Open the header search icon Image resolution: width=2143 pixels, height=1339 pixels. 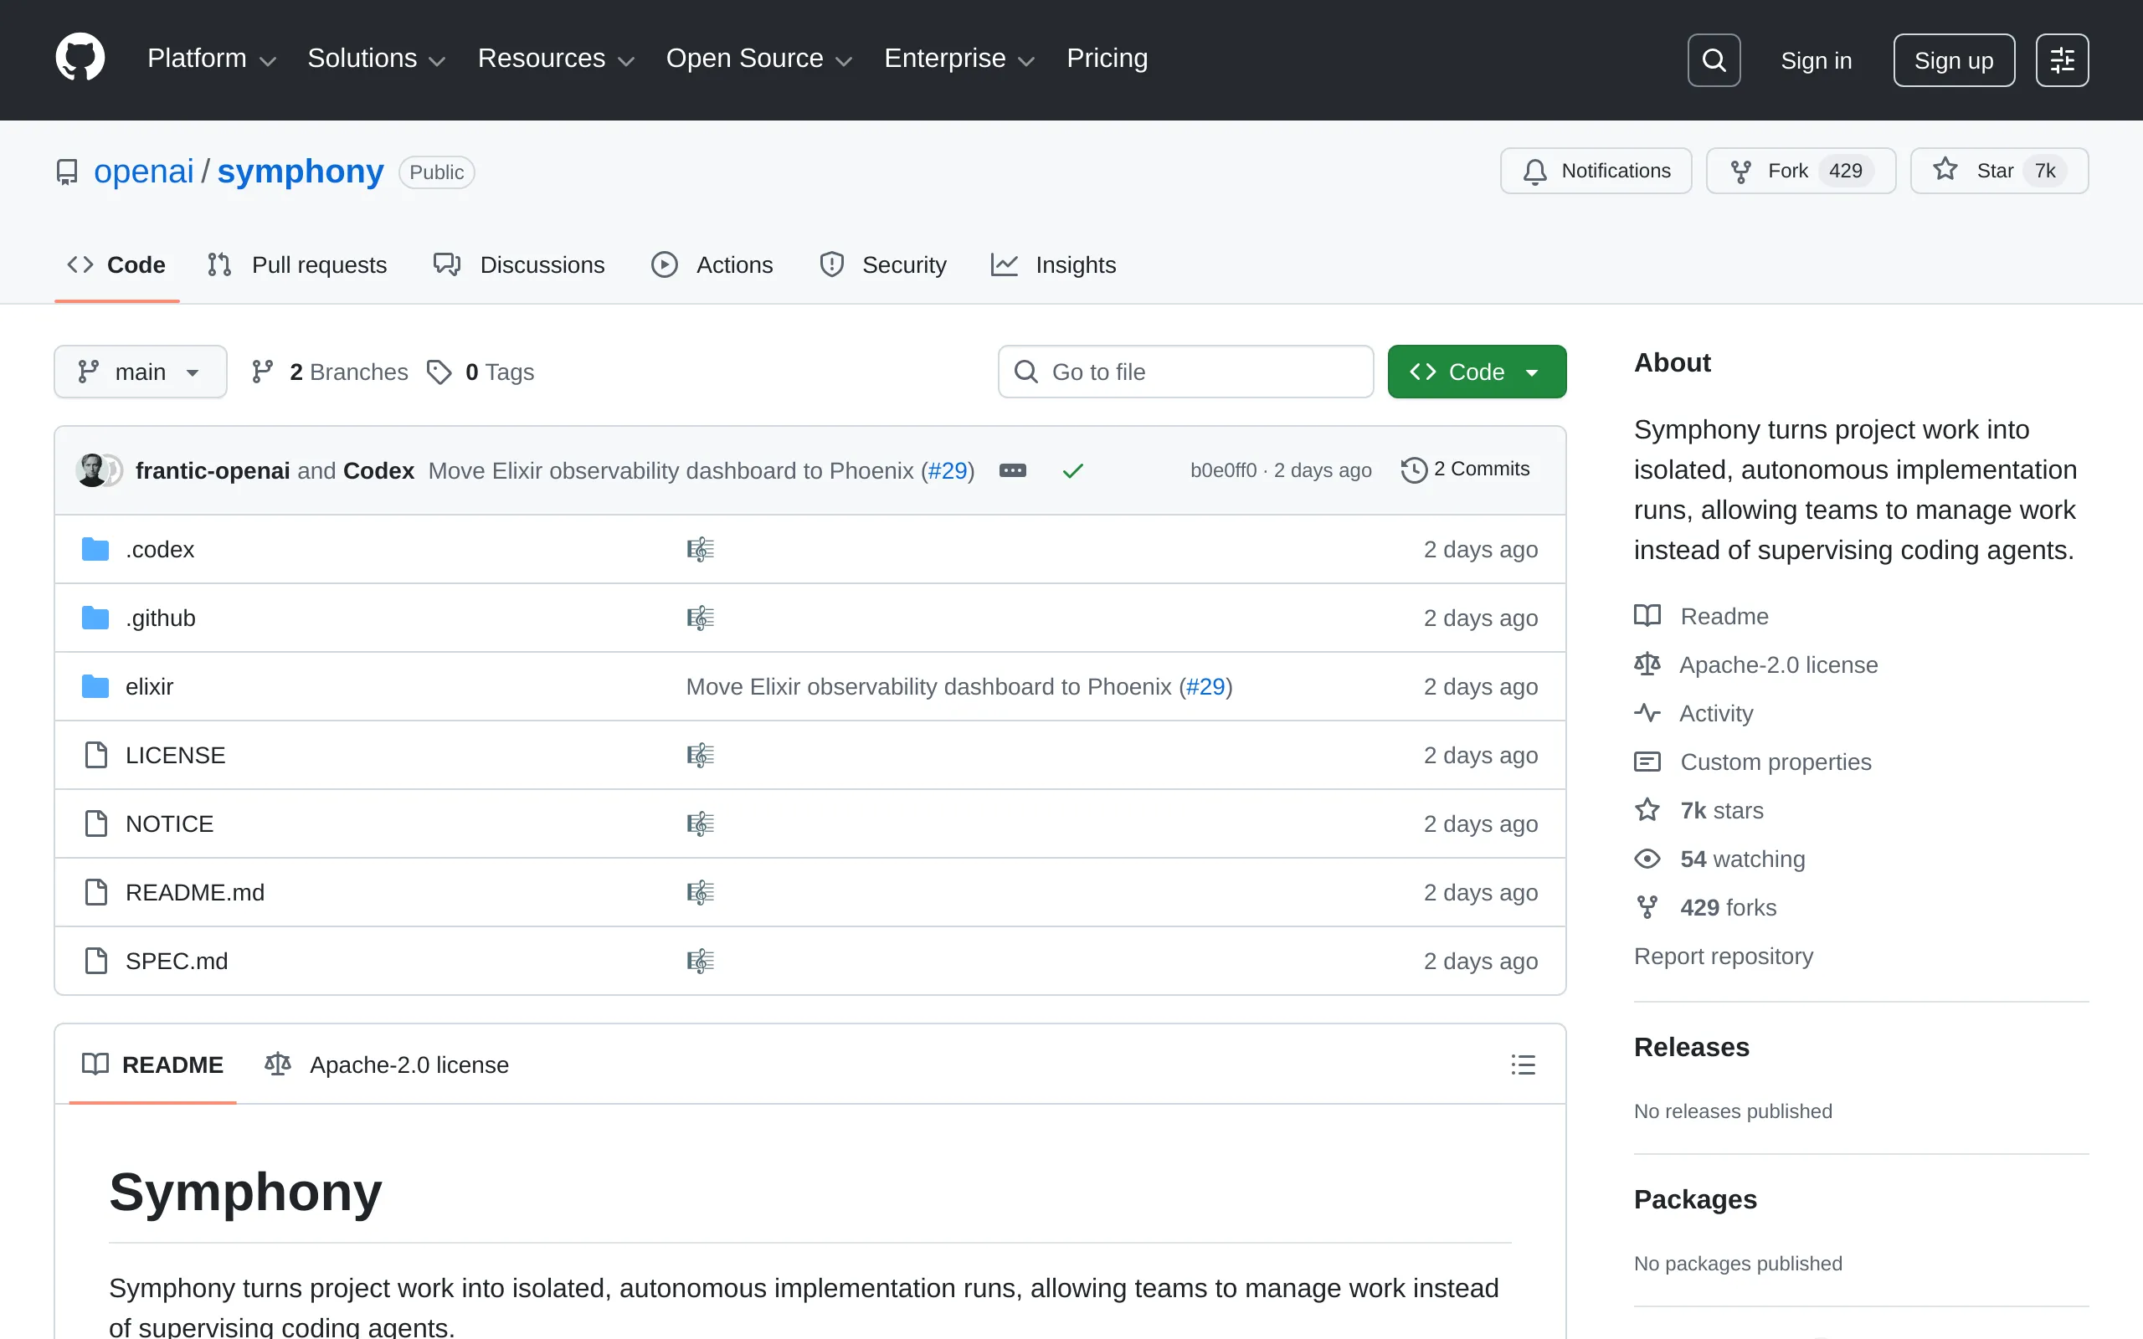(x=1713, y=59)
